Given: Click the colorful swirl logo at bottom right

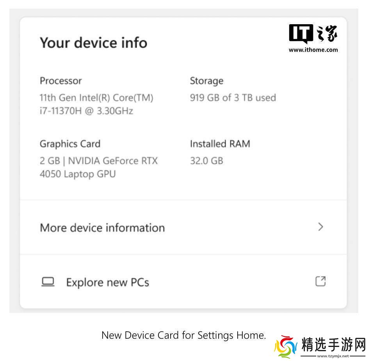Looking at the screenshot, I should 285,347.
